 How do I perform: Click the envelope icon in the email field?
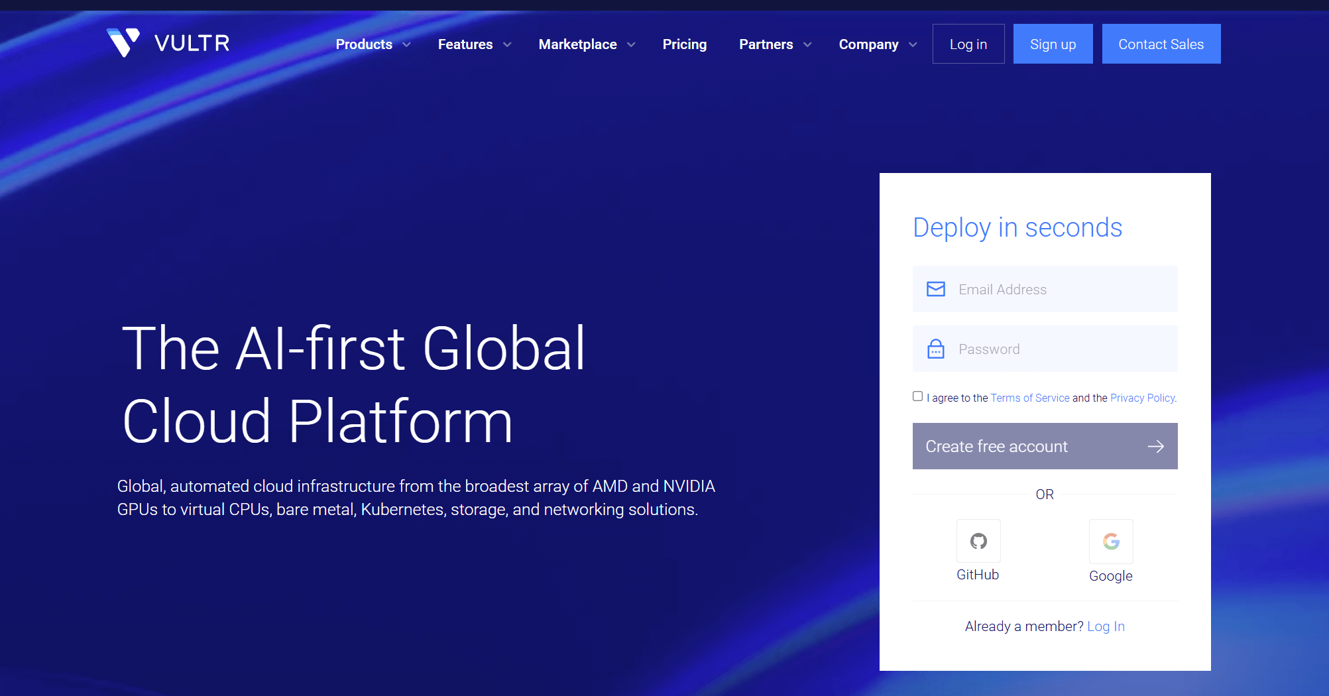click(935, 289)
